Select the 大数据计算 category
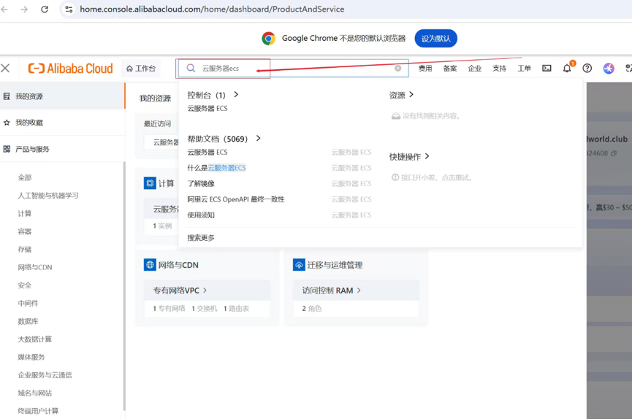This screenshot has height=419, width=632. point(34,339)
